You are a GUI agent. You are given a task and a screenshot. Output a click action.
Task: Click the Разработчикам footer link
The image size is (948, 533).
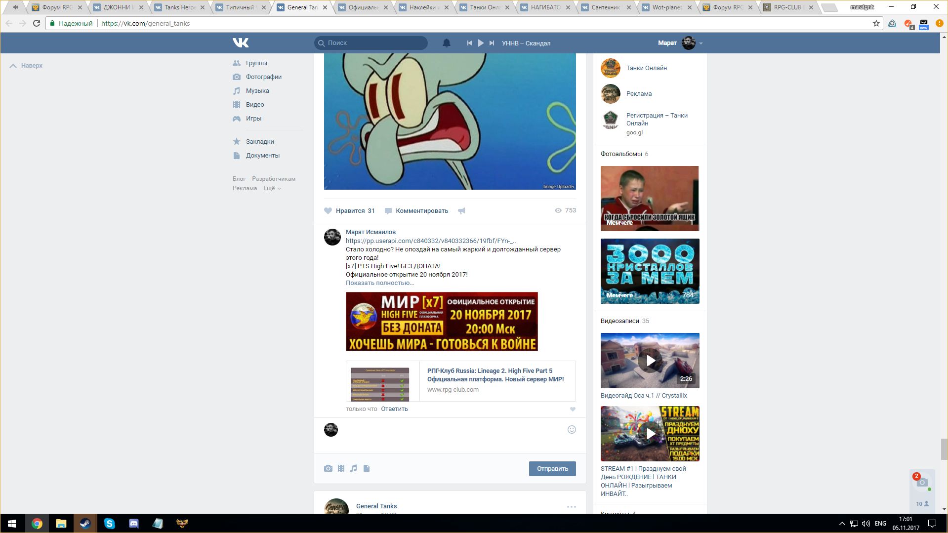(x=274, y=179)
